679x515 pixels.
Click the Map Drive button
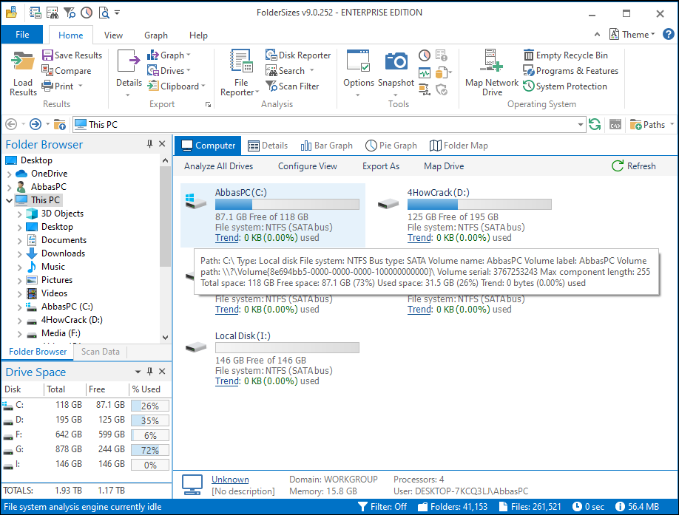(444, 166)
